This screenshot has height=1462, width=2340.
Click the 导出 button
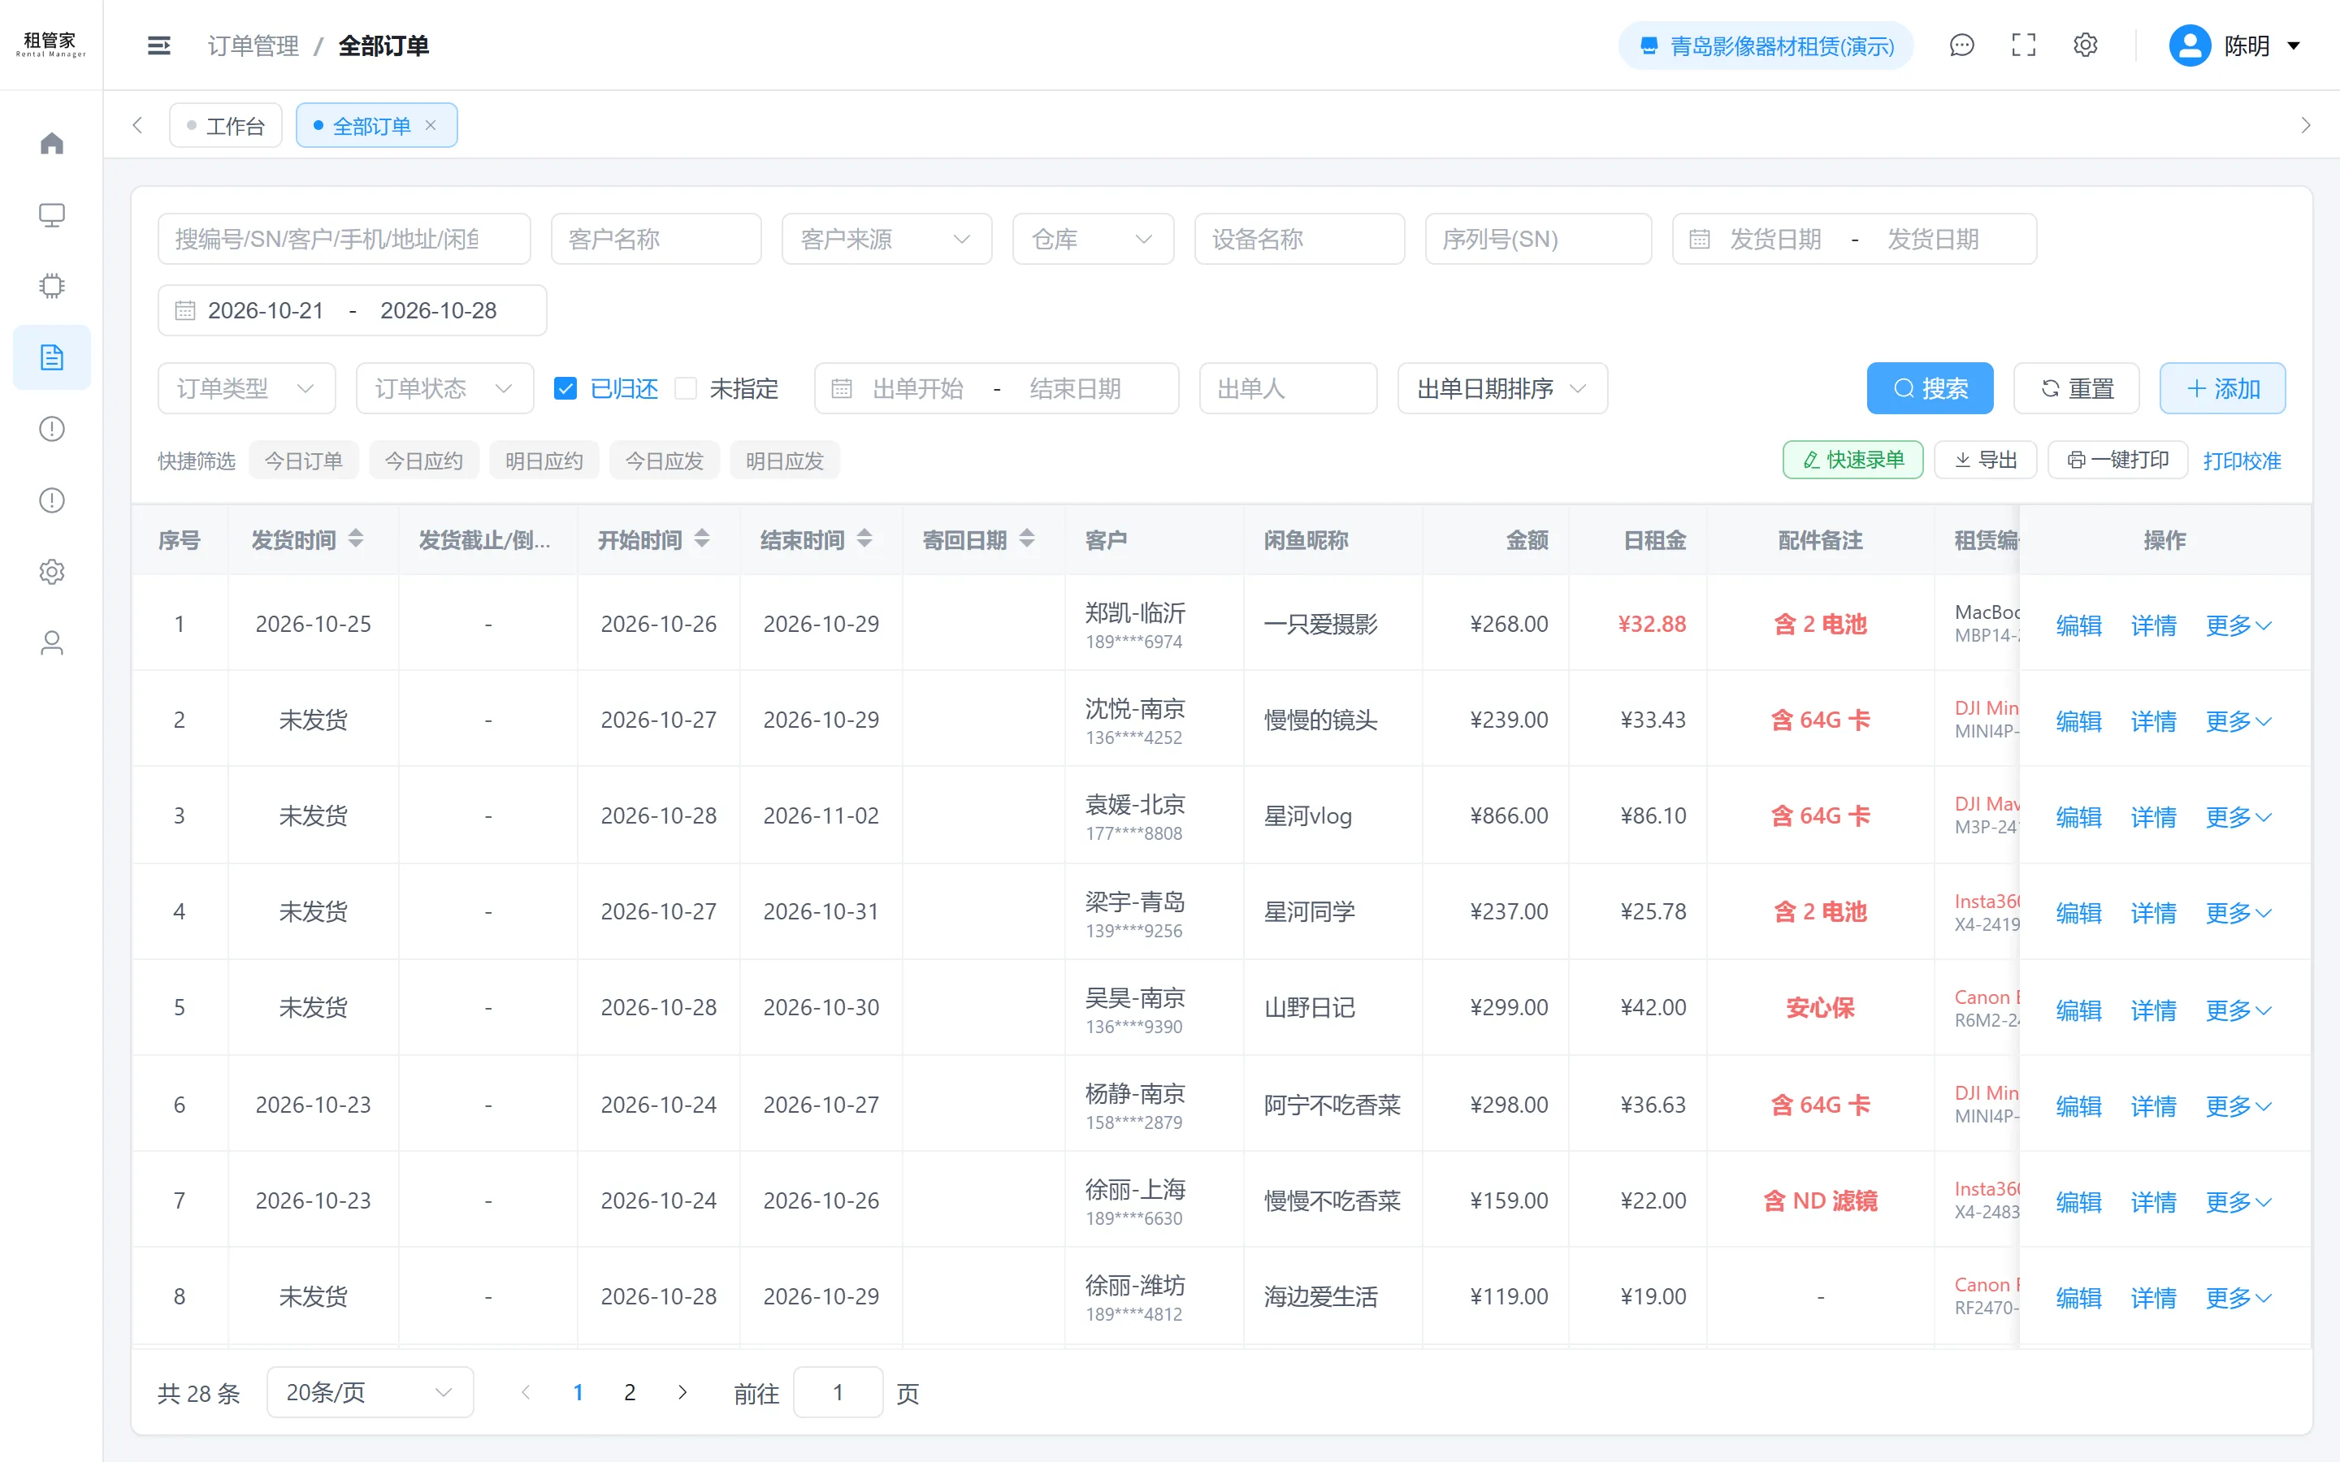(1985, 461)
